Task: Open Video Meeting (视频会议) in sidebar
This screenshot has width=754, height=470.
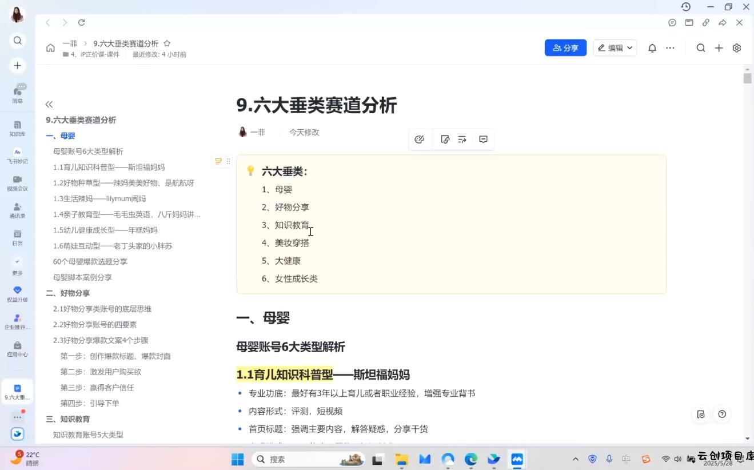Action: coord(17,183)
